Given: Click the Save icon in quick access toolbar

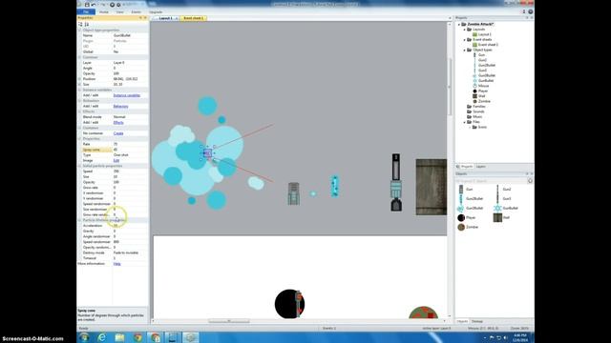Looking at the screenshot, I should coord(87,5).
